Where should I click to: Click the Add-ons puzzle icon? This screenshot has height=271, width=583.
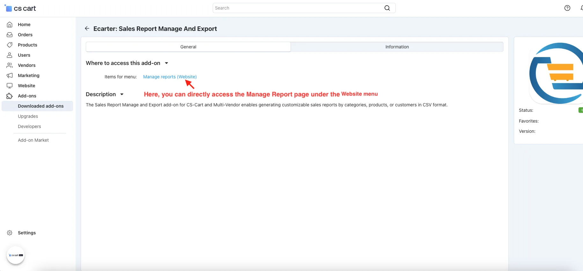(10, 96)
